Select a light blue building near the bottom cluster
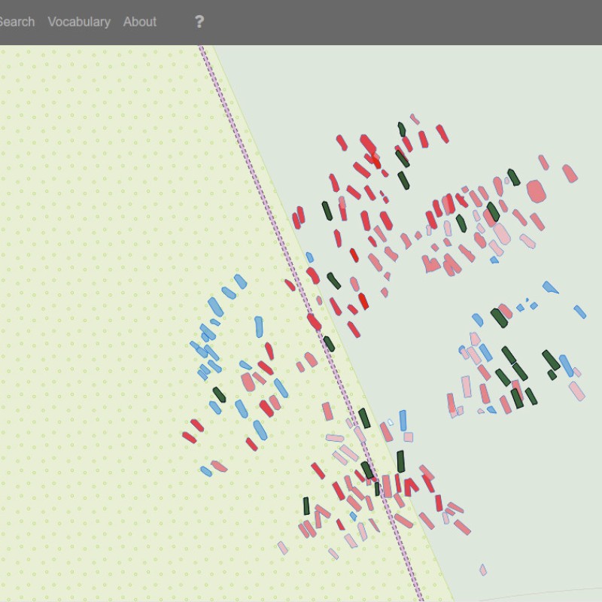The height and width of the screenshot is (602, 602). (x=404, y=421)
